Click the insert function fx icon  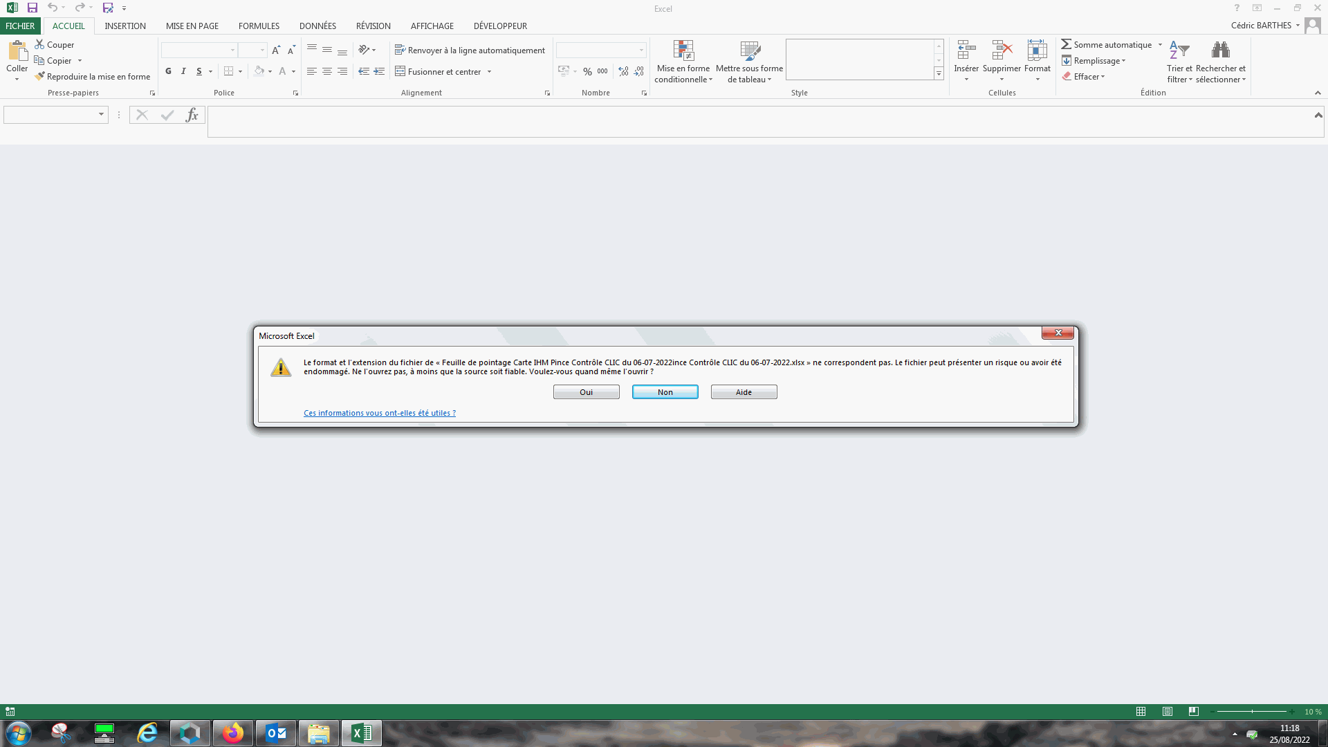192,115
